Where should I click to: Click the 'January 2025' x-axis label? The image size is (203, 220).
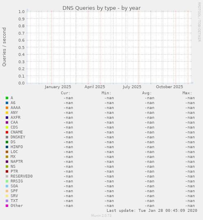(58, 87)
